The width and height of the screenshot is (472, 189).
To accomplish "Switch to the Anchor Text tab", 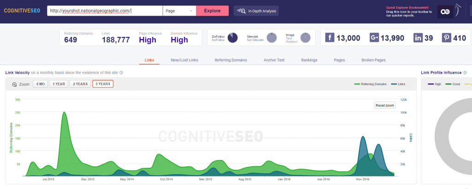I will pyautogui.click(x=274, y=60).
